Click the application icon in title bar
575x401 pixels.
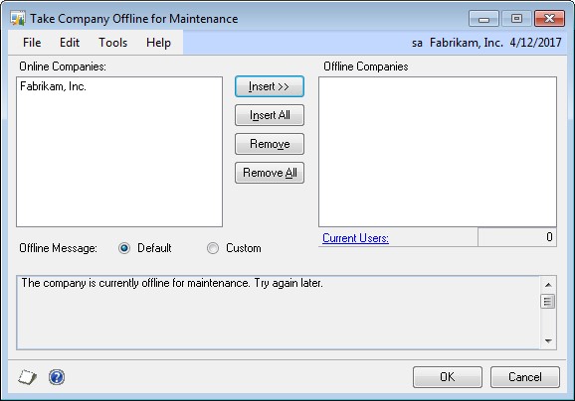click(18, 19)
